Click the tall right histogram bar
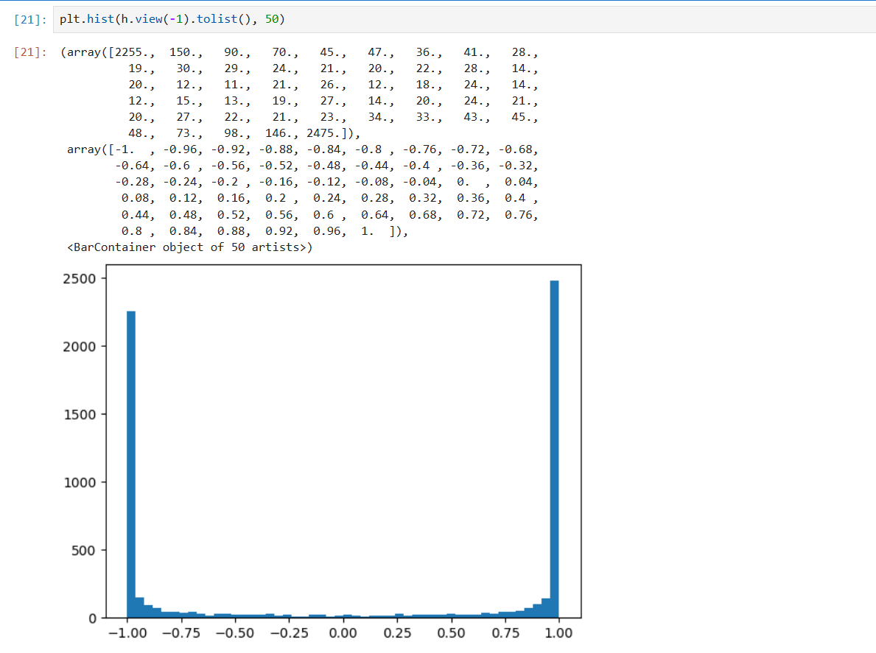This screenshot has height=653, width=876. click(x=554, y=449)
